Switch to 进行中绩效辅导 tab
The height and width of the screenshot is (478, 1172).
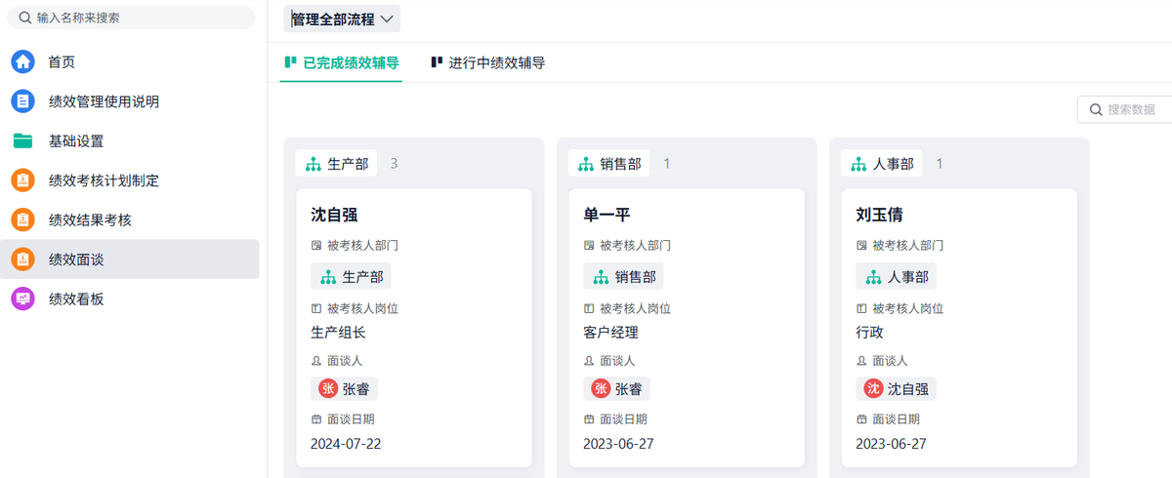pyautogui.click(x=487, y=62)
